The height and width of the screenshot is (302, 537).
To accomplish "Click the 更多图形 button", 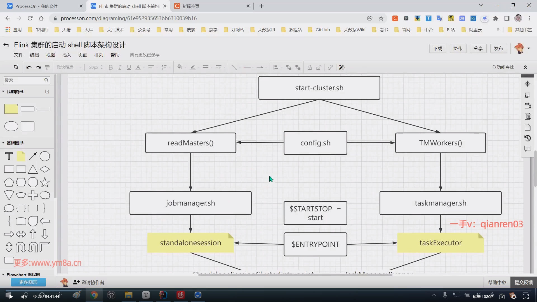I will point(28,282).
